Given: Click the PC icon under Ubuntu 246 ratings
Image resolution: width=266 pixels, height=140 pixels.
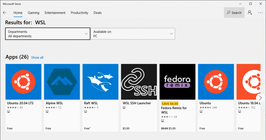Looking at the screenshot, I should (201, 112).
